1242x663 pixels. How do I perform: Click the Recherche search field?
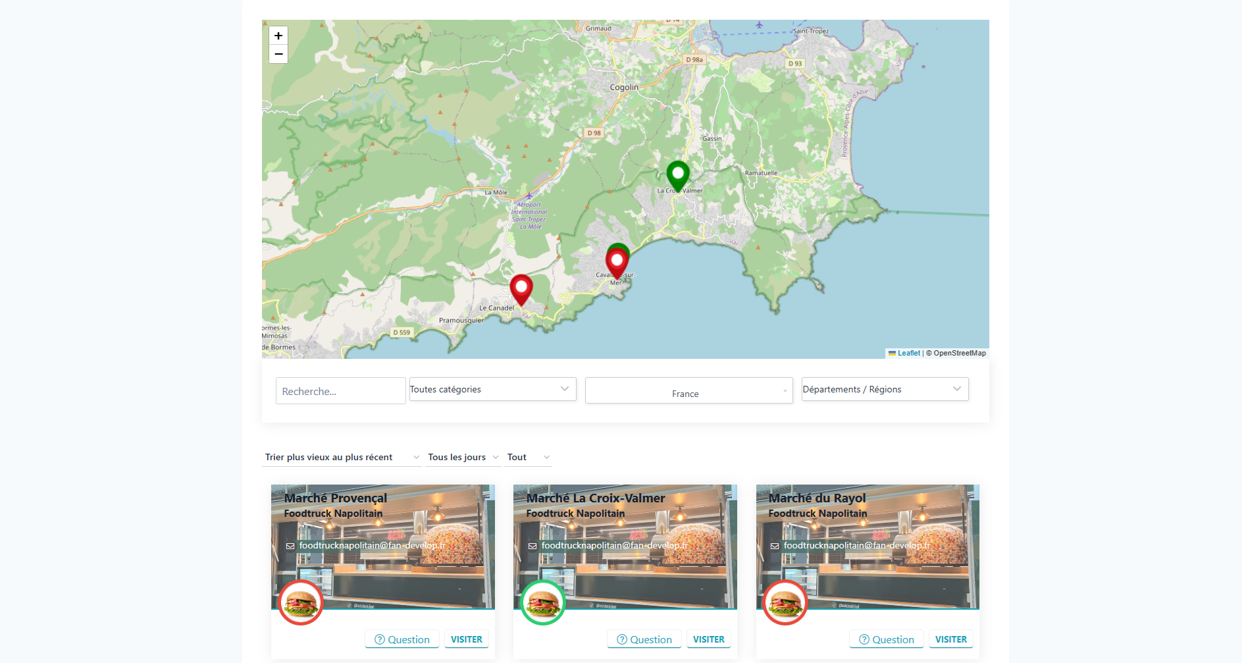pos(340,390)
